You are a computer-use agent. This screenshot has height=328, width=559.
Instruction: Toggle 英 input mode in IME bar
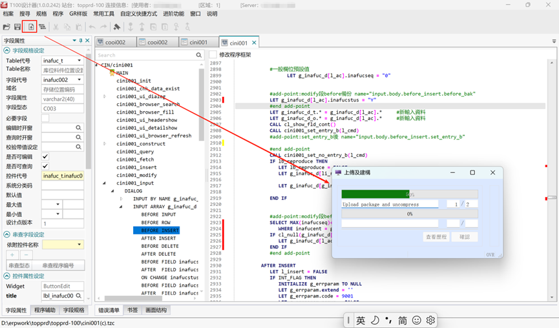coord(361,320)
